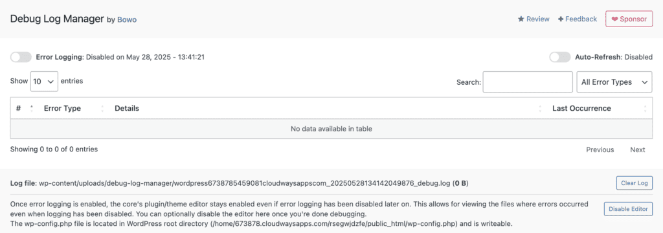
Task: Click the plus icon beside Feedback
Action: point(561,19)
